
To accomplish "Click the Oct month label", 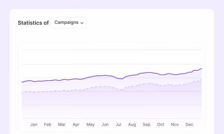I will [x=161, y=124].
